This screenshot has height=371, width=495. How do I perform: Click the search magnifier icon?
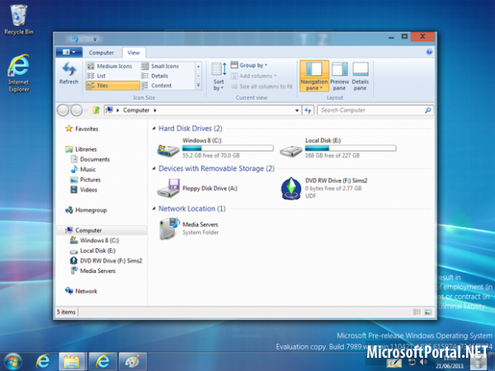pos(427,110)
